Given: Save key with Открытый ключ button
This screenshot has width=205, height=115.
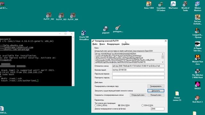Looking at the screenshot, I should (x=138, y=95).
